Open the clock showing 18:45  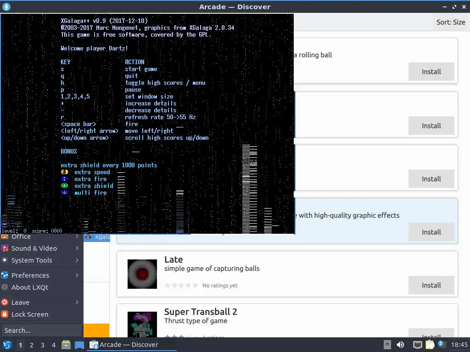[459, 345]
